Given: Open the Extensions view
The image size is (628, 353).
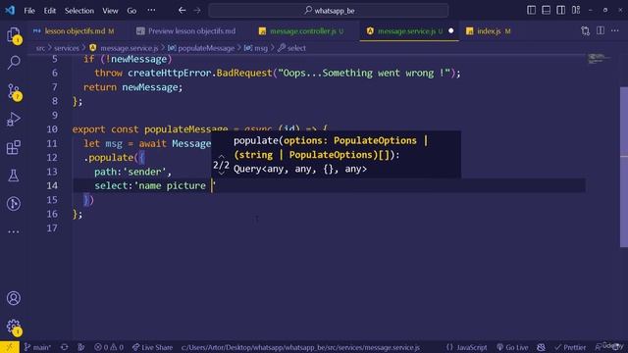Looking at the screenshot, I should (x=14, y=147).
